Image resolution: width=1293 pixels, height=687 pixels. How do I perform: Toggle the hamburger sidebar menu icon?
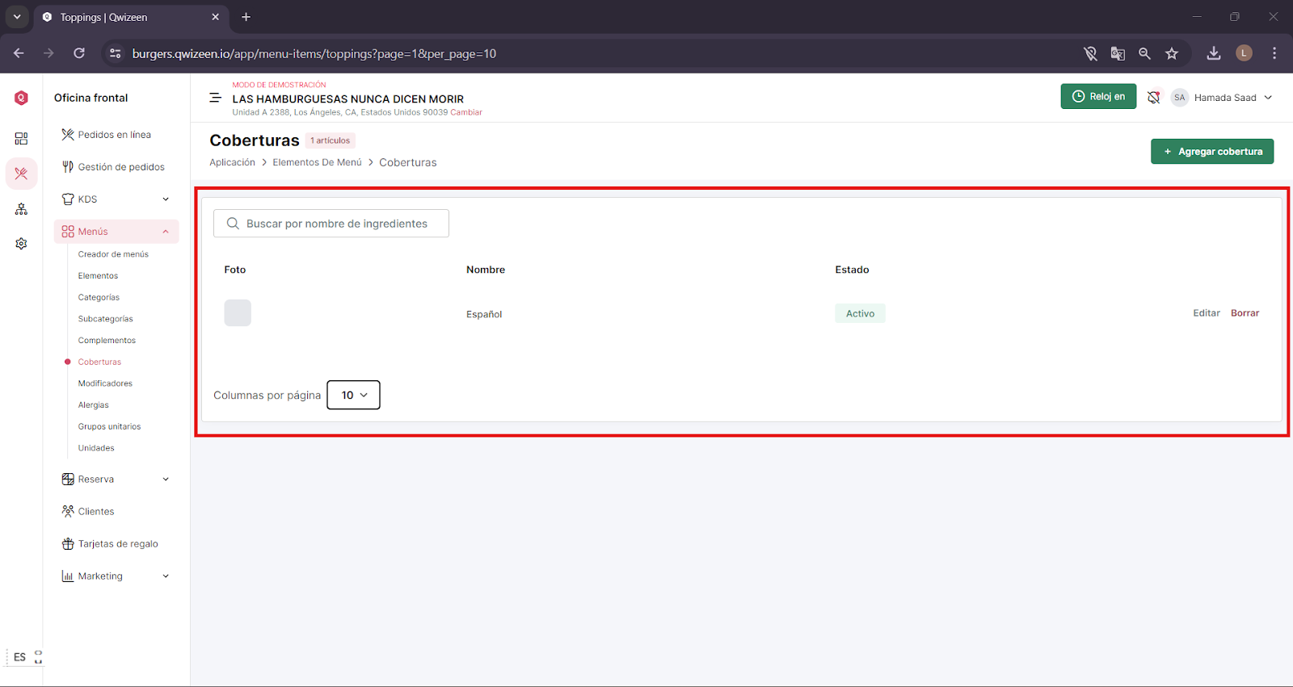coord(215,98)
